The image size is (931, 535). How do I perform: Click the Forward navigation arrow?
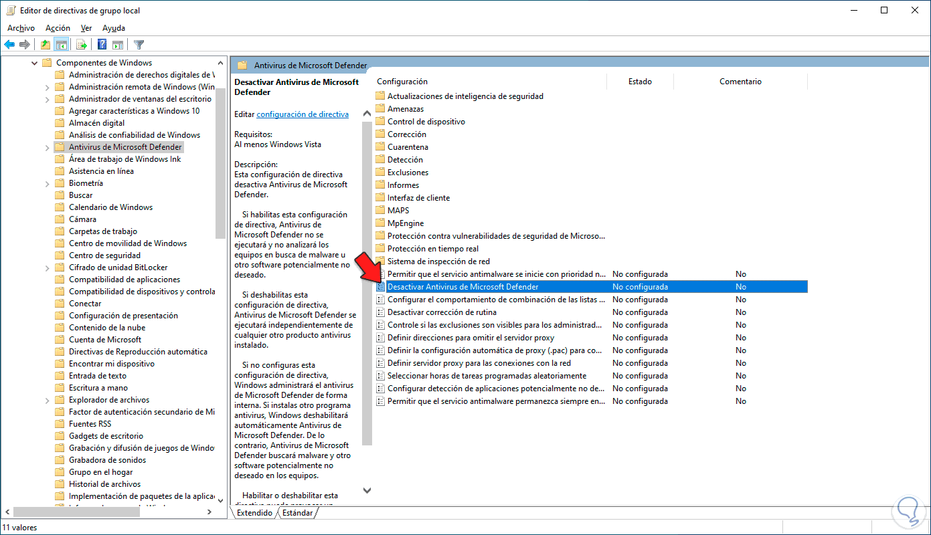coord(25,44)
